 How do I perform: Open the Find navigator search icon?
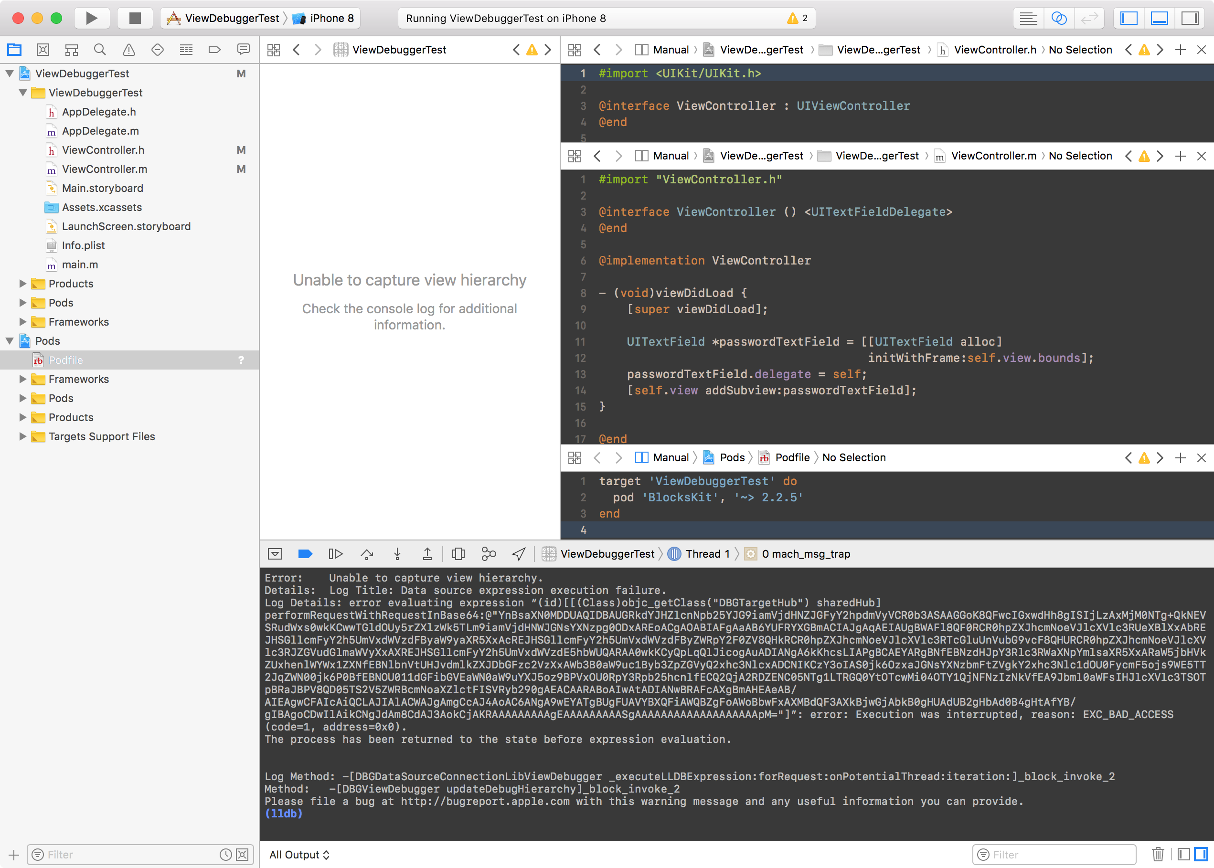click(99, 49)
